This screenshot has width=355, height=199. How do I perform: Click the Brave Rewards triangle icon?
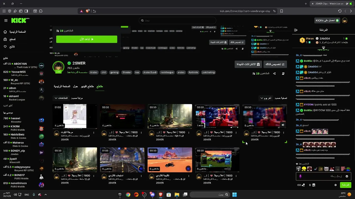[81, 11]
